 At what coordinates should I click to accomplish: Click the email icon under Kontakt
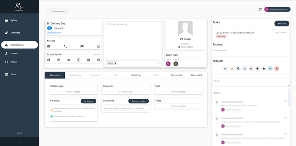49,46
